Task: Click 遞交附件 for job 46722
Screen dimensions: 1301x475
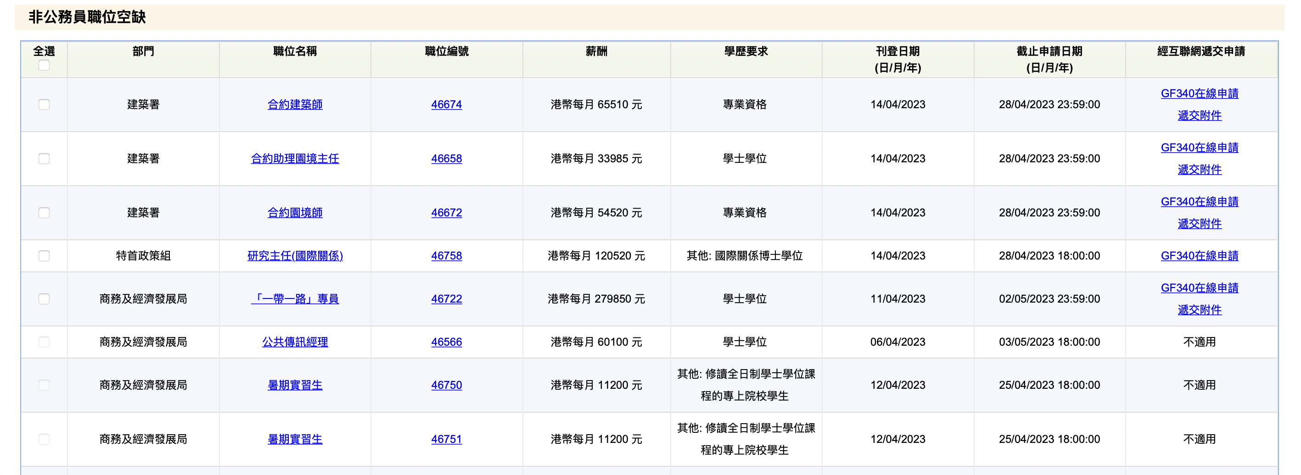Action: click(1200, 309)
